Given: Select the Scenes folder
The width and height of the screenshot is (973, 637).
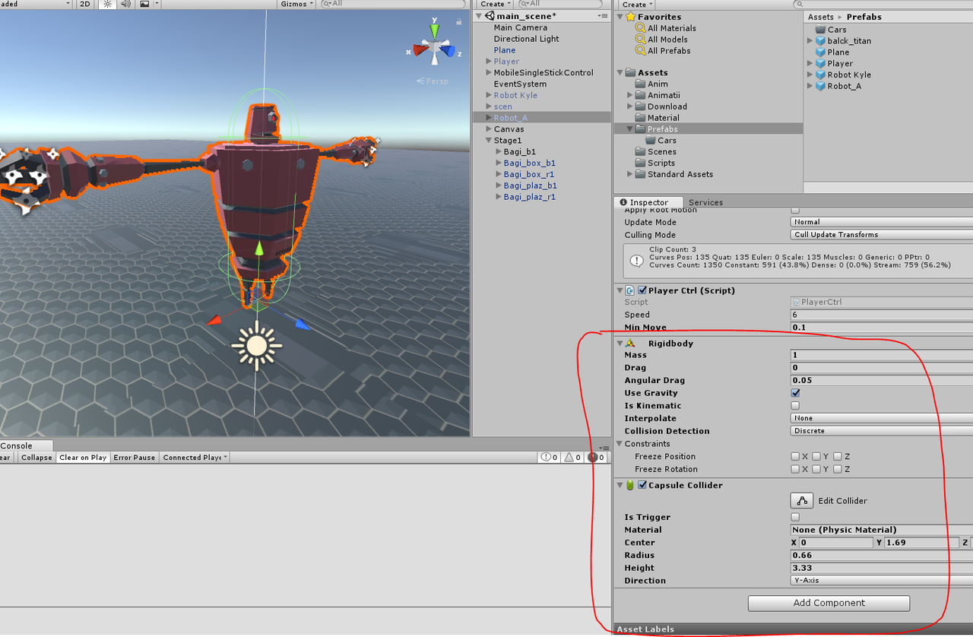Looking at the screenshot, I should (661, 152).
